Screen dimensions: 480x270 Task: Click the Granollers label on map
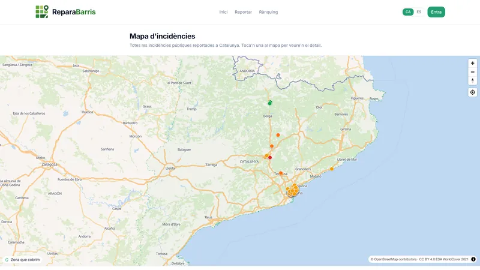click(303, 169)
